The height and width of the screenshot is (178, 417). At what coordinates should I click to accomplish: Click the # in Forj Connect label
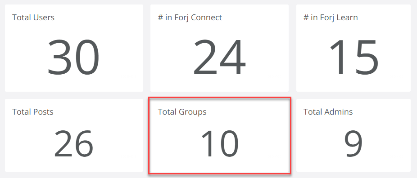coord(190,18)
